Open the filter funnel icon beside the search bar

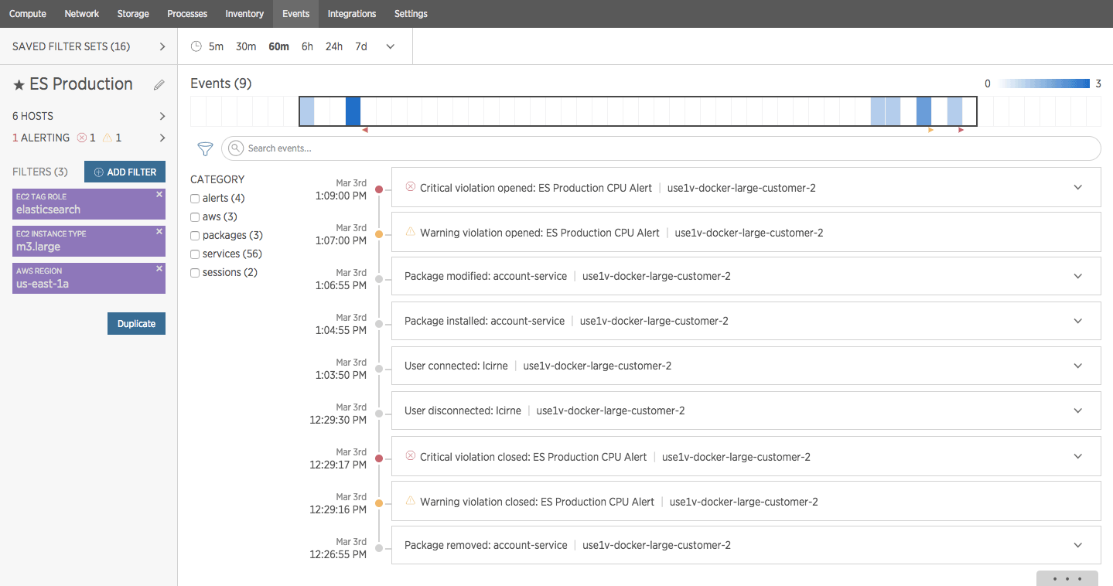tap(205, 148)
